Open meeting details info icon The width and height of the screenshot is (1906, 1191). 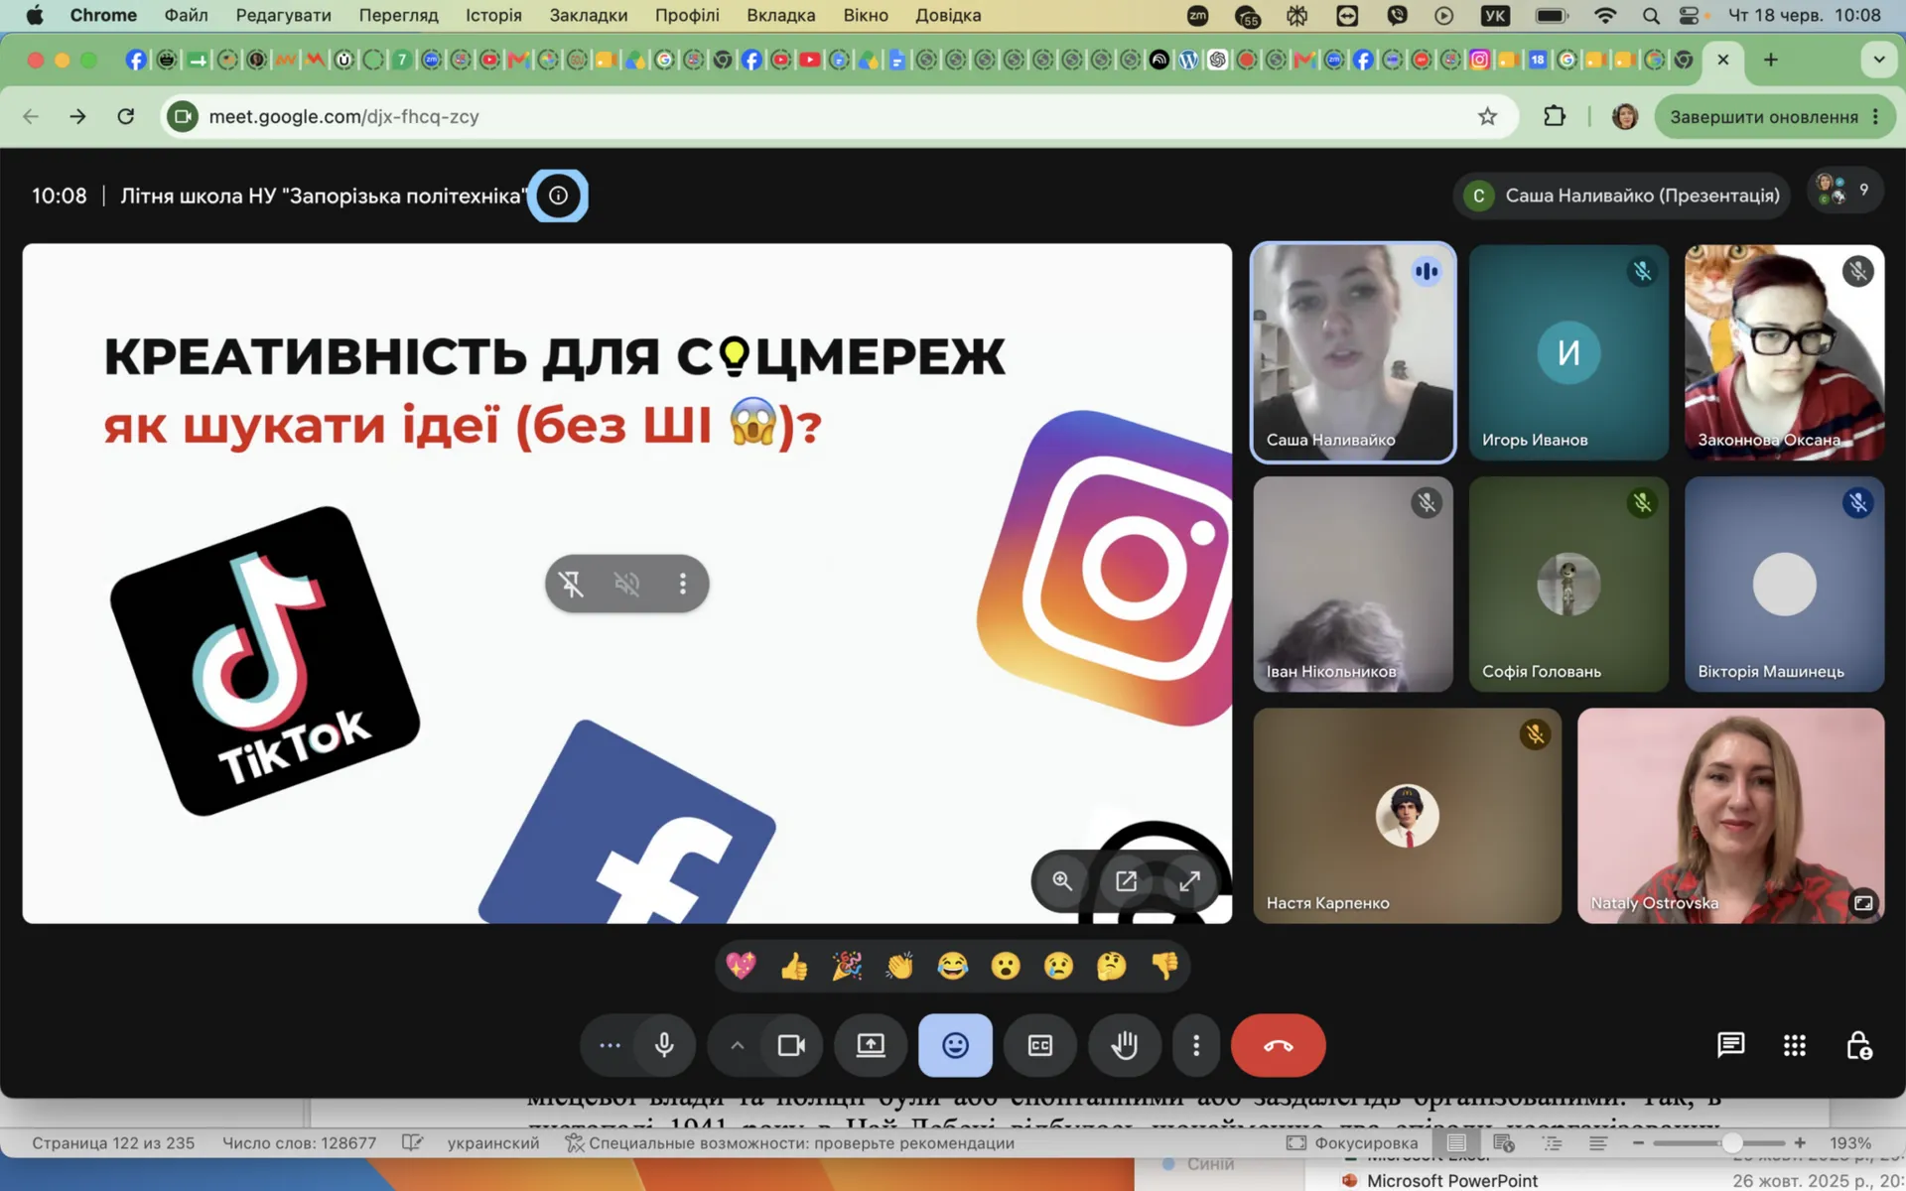[x=558, y=196]
